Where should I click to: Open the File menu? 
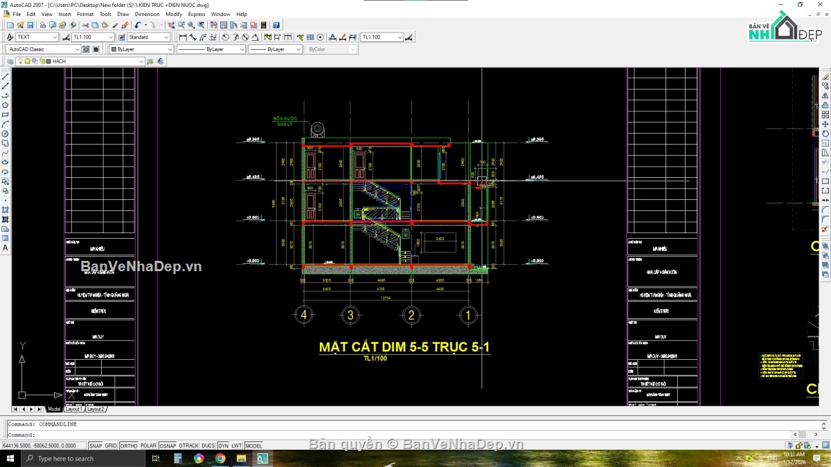tap(17, 14)
